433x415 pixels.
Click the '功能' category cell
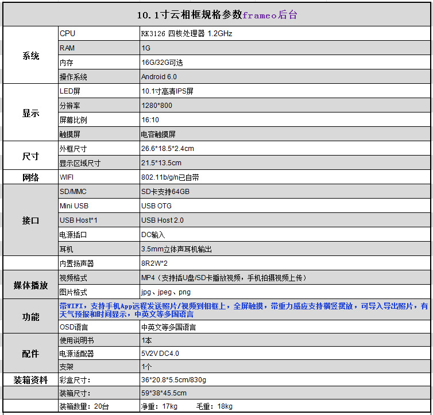pos(30,316)
